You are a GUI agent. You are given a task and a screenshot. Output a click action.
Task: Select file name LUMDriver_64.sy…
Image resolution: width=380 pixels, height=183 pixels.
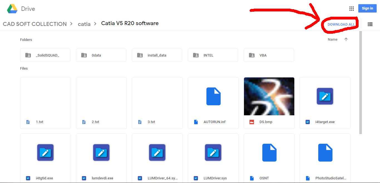pos(163,178)
